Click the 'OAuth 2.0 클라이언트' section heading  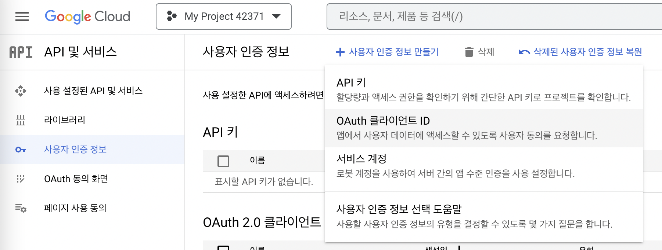pyautogui.click(x=262, y=222)
